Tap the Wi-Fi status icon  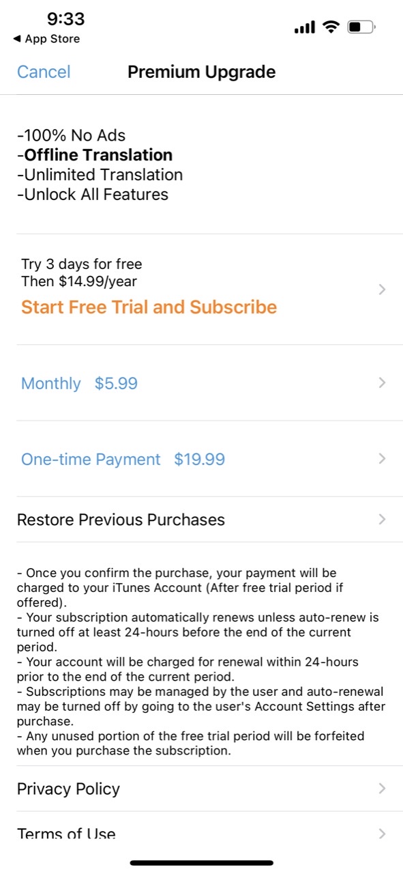[x=331, y=27]
